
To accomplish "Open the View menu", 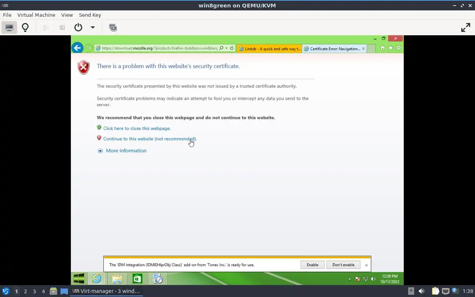I will [67, 15].
